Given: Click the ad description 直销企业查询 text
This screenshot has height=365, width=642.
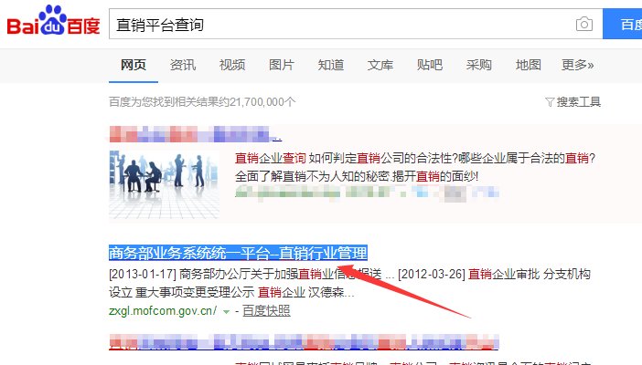Looking at the screenshot, I should [x=270, y=158].
